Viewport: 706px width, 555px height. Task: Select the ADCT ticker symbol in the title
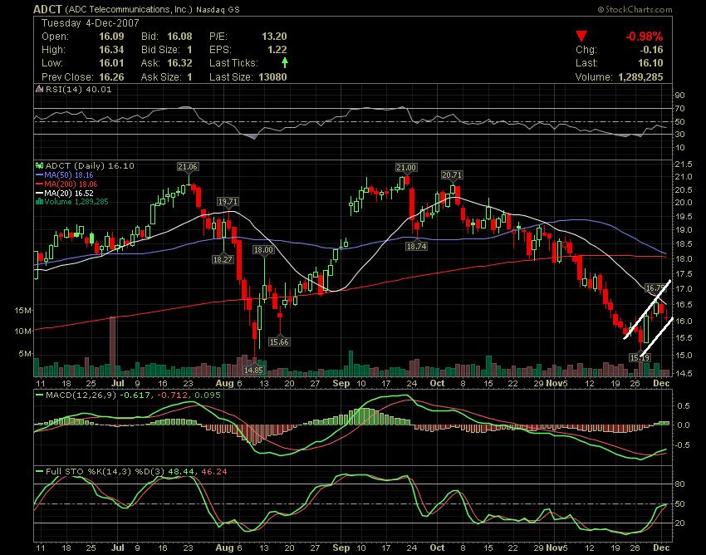tap(47, 9)
